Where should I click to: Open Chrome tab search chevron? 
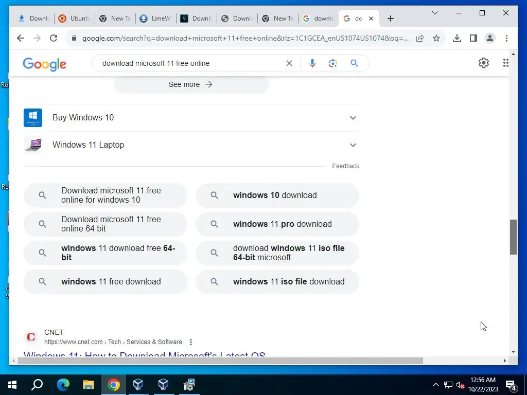tap(434, 13)
